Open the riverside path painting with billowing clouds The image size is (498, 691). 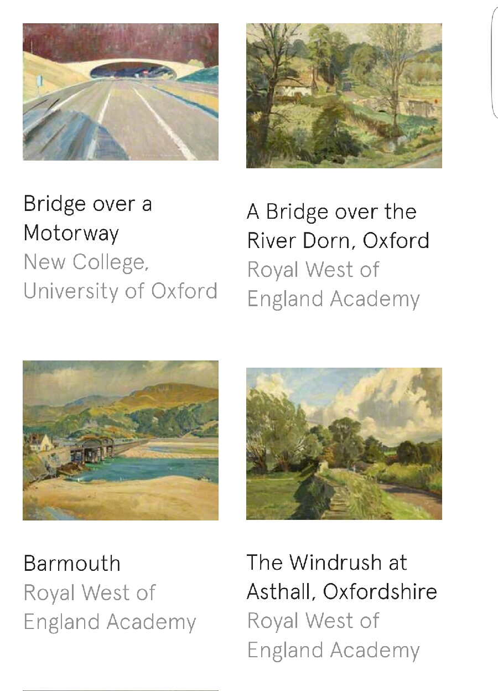(x=344, y=444)
